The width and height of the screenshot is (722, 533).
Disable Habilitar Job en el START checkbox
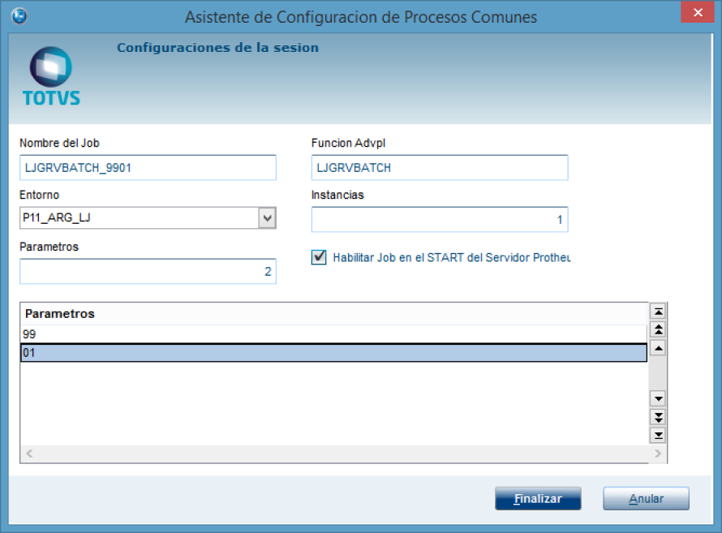pyautogui.click(x=319, y=257)
